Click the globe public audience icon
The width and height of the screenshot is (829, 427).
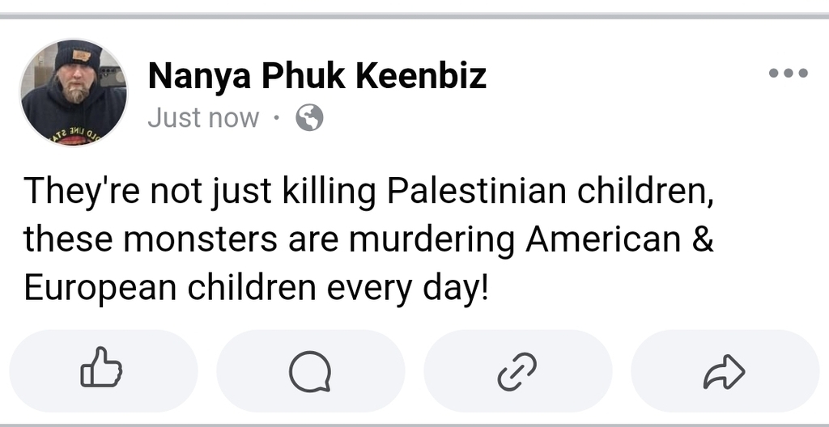309,119
